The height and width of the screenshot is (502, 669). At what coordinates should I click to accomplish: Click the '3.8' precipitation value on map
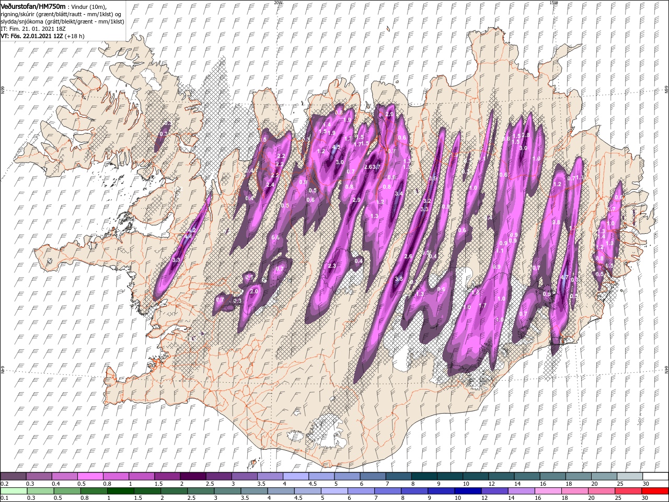point(399,279)
